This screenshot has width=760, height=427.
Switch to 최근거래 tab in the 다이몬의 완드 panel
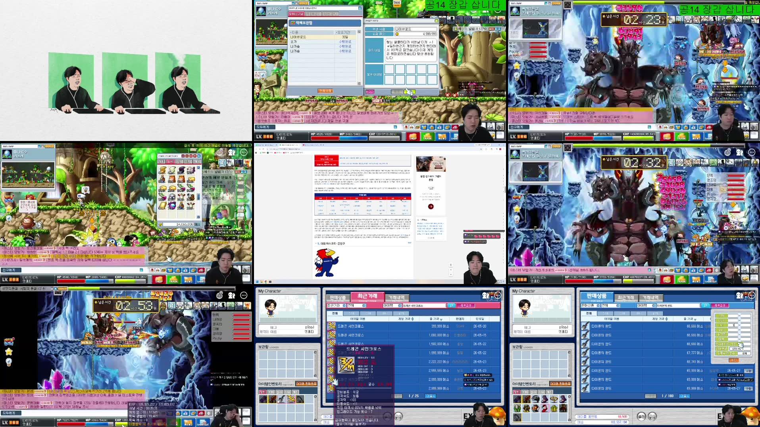[626, 298]
